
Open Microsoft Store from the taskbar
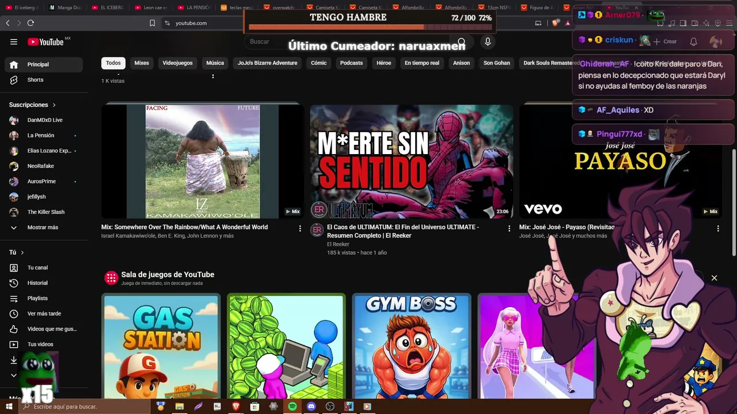pos(254,407)
